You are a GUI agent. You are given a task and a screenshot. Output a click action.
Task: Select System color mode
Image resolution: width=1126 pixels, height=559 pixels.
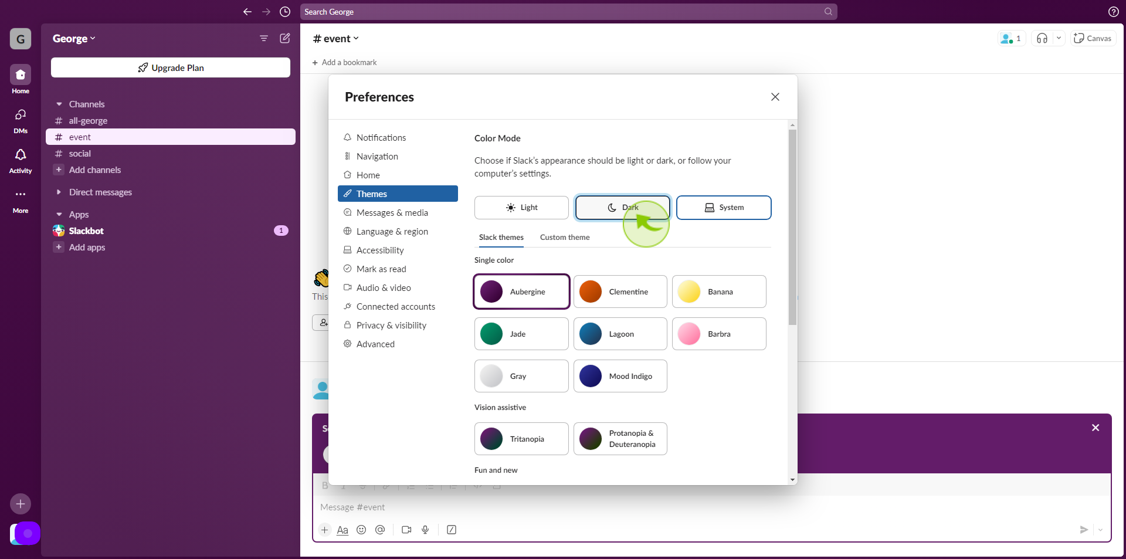click(724, 208)
